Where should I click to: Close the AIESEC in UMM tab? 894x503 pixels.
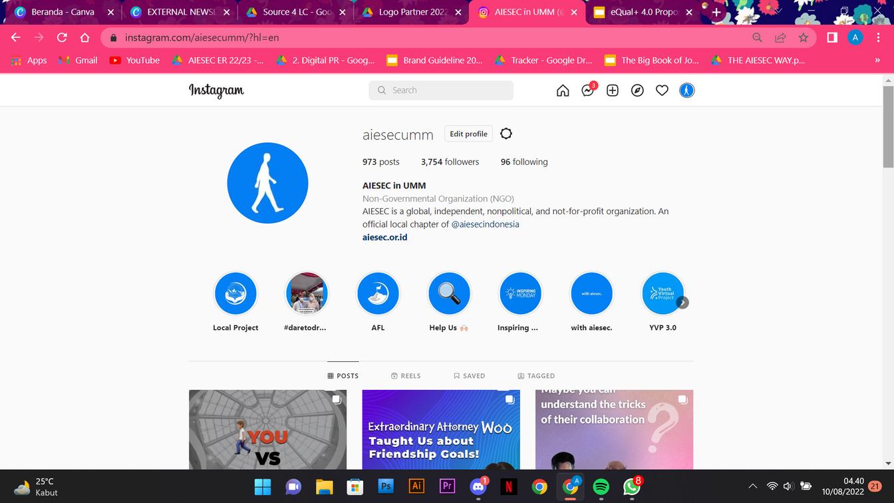pyautogui.click(x=574, y=12)
